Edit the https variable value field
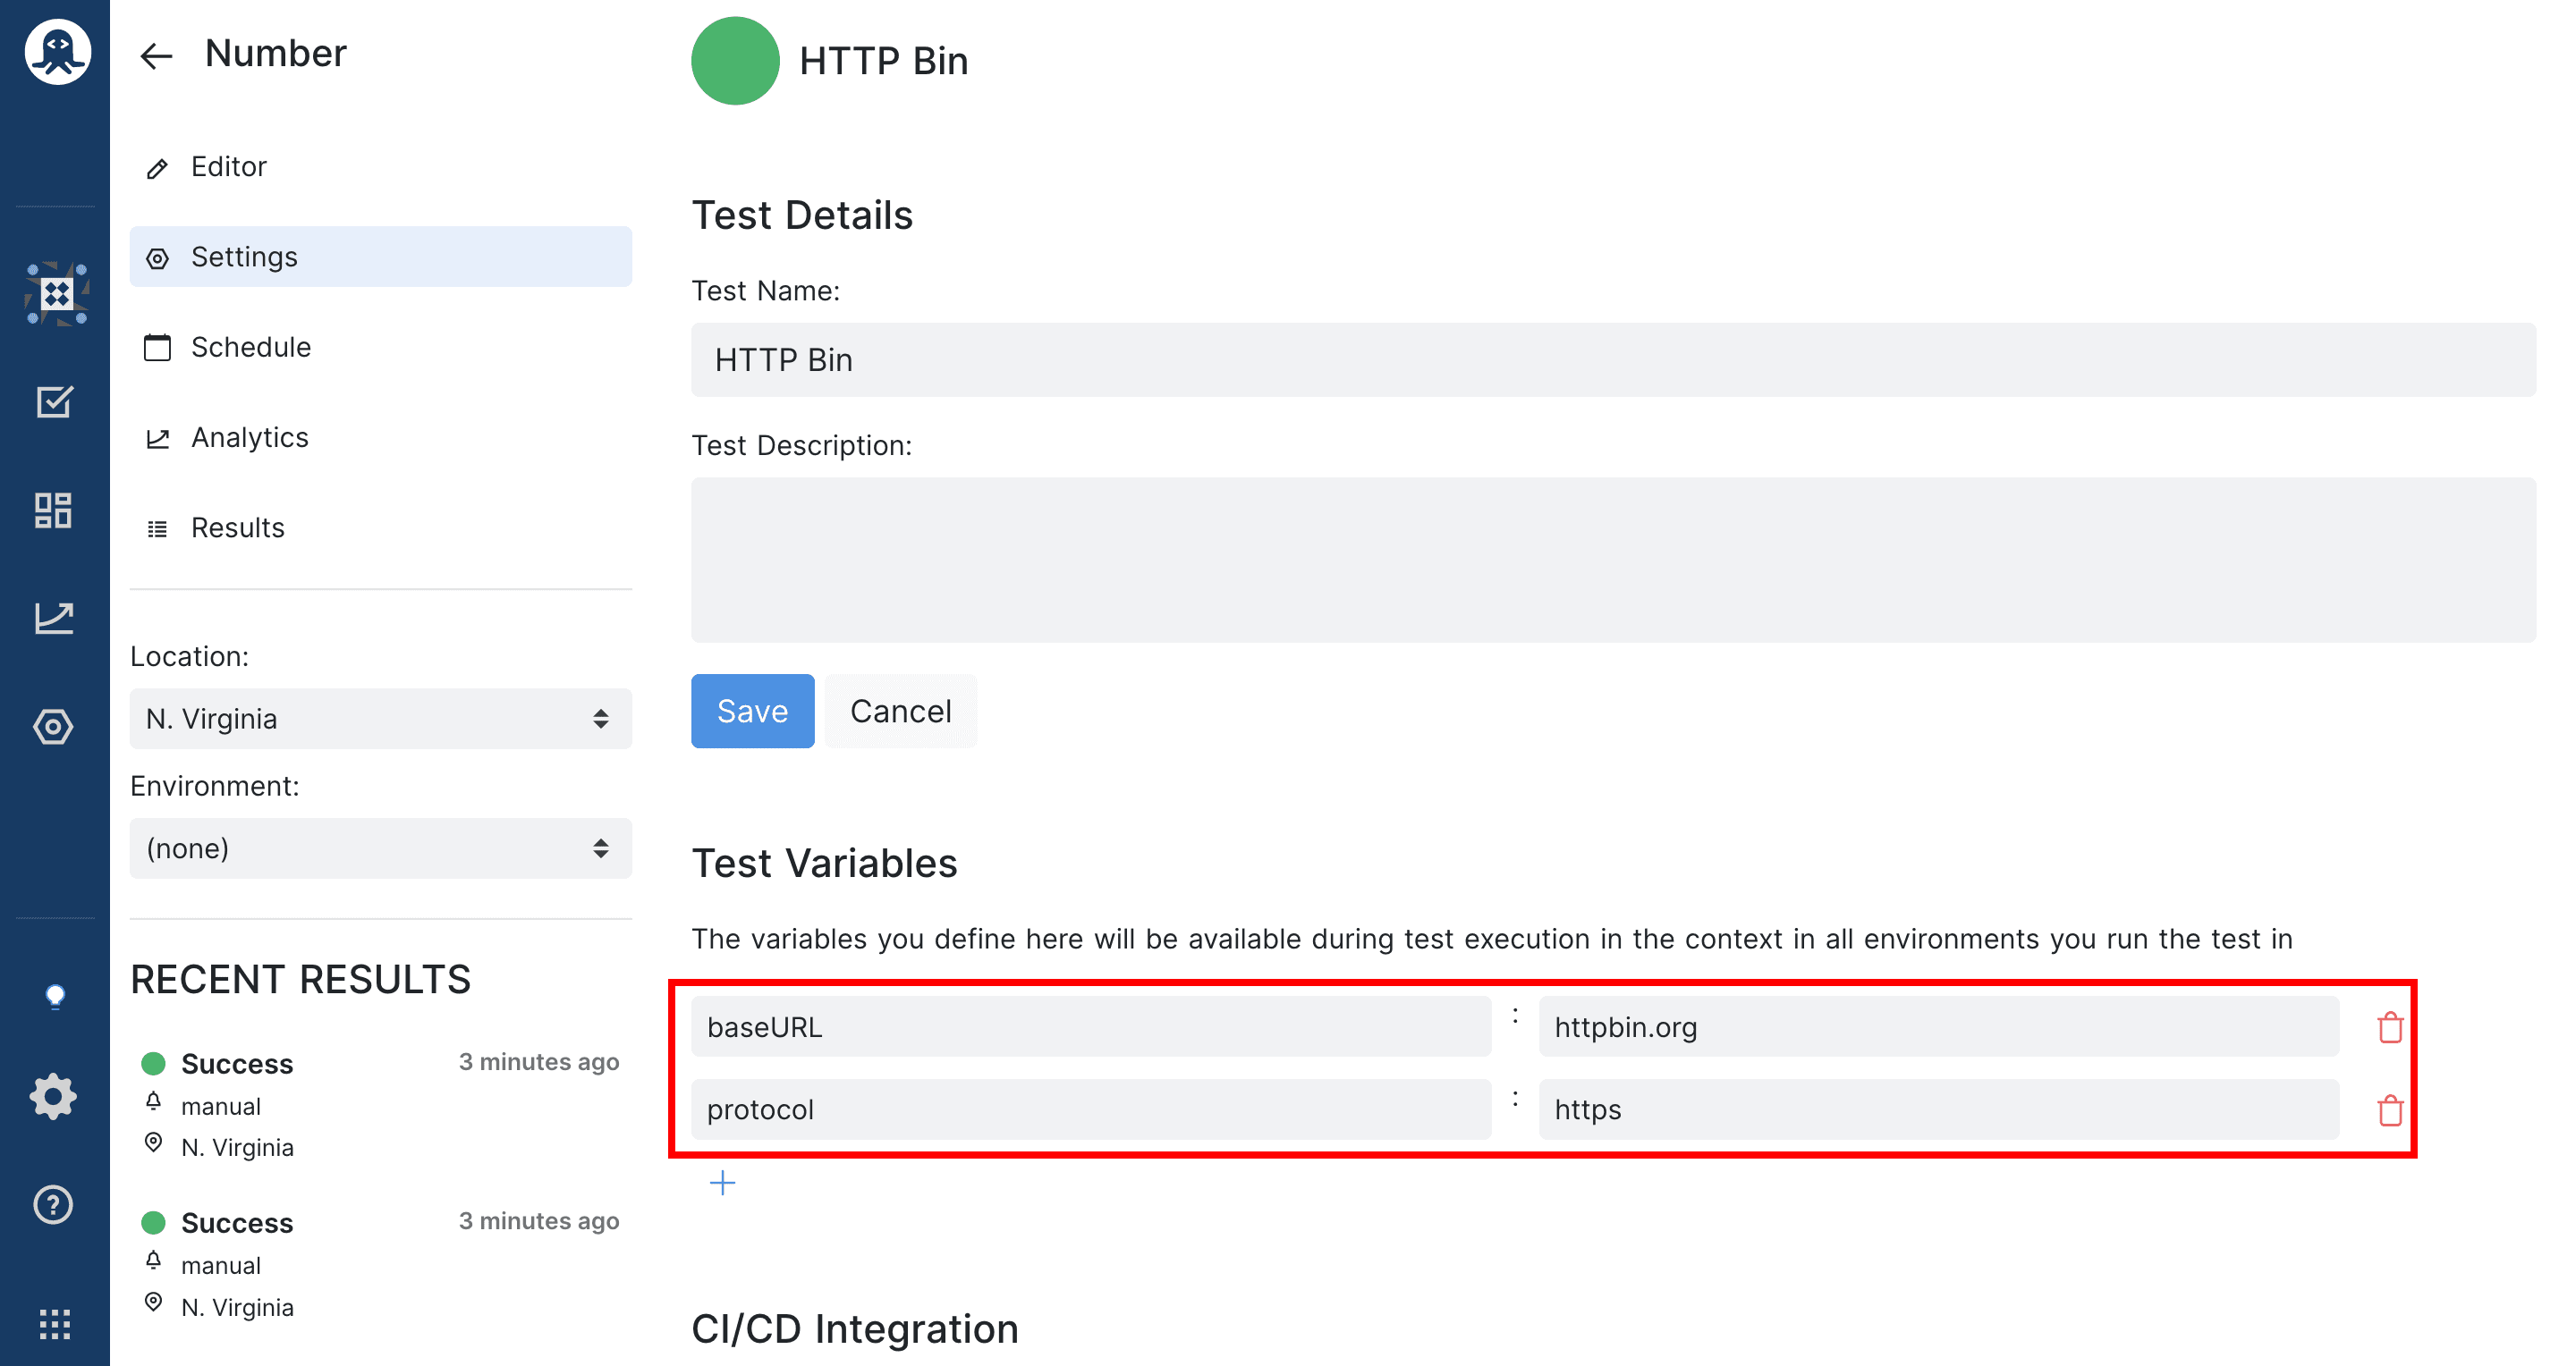Image resolution: width=2576 pixels, height=1366 pixels. pyautogui.click(x=1938, y=1109)
